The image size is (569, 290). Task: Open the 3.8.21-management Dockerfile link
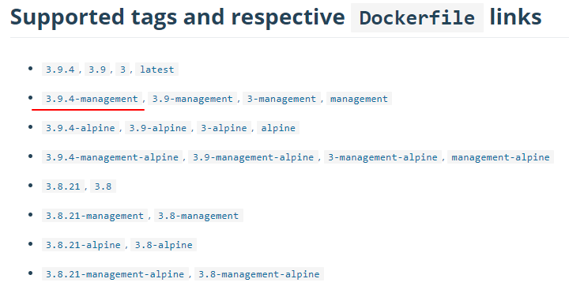[x=95, y=216]
